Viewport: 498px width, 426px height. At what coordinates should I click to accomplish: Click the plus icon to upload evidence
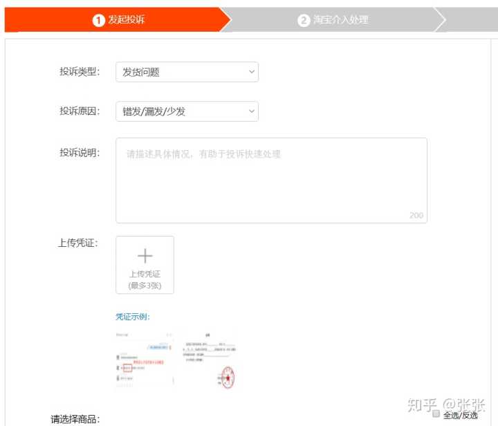(145, 256)
